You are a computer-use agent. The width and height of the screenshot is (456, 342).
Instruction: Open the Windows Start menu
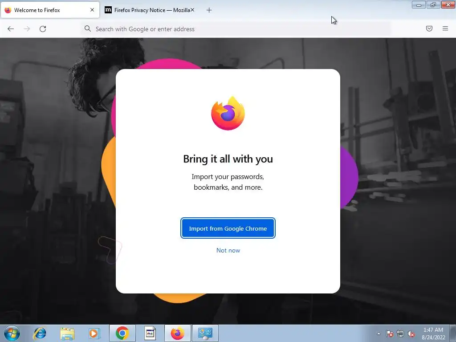[x=12, y=333]
